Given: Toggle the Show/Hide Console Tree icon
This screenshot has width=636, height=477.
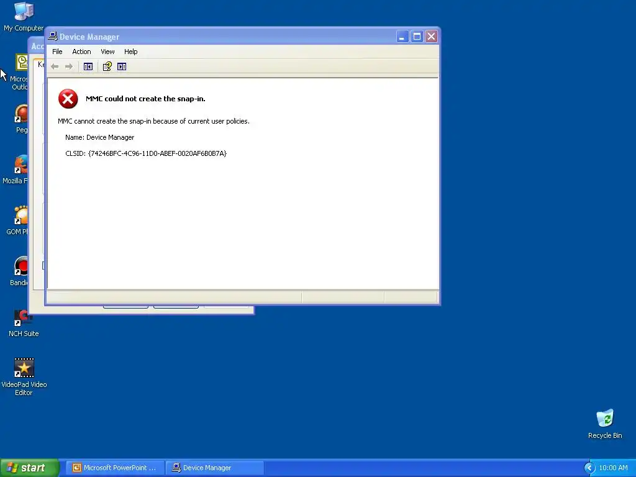Looking at the screenshot, I should coord(88,66).
